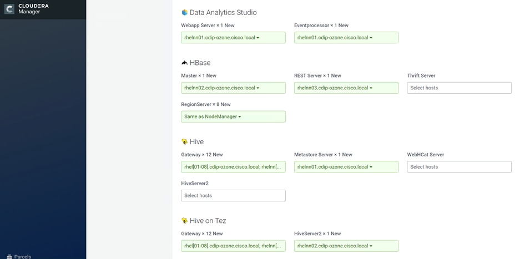Click the 'HBase' section heading
The image size is (520, 259).
point(200,63)
